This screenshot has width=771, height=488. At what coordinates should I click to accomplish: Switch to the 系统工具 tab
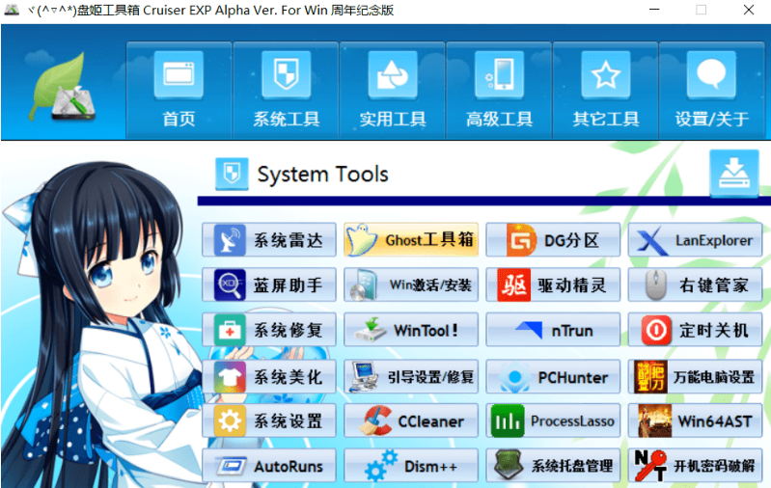(286, 89)
